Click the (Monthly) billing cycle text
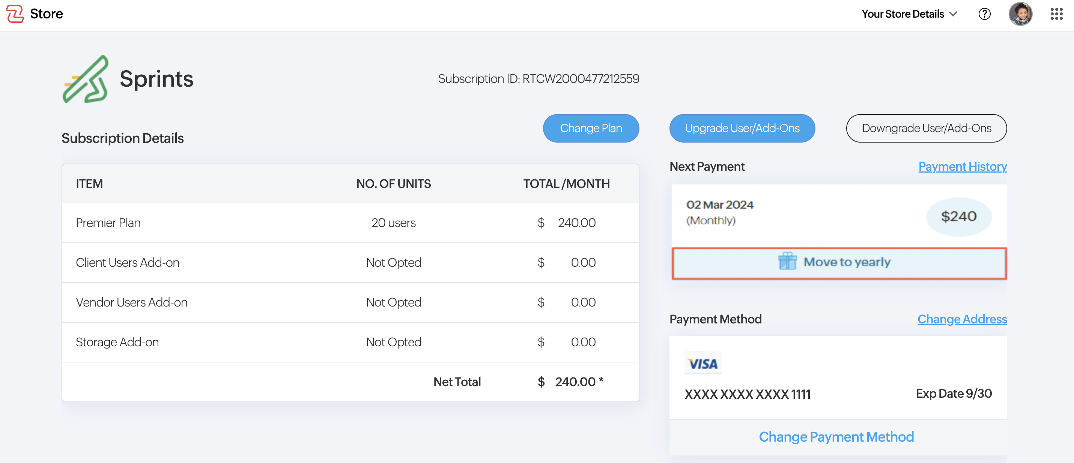Image resolution: width=1074 pixels, height=463 pixels. pyautogui.click(x=711, y=221)
